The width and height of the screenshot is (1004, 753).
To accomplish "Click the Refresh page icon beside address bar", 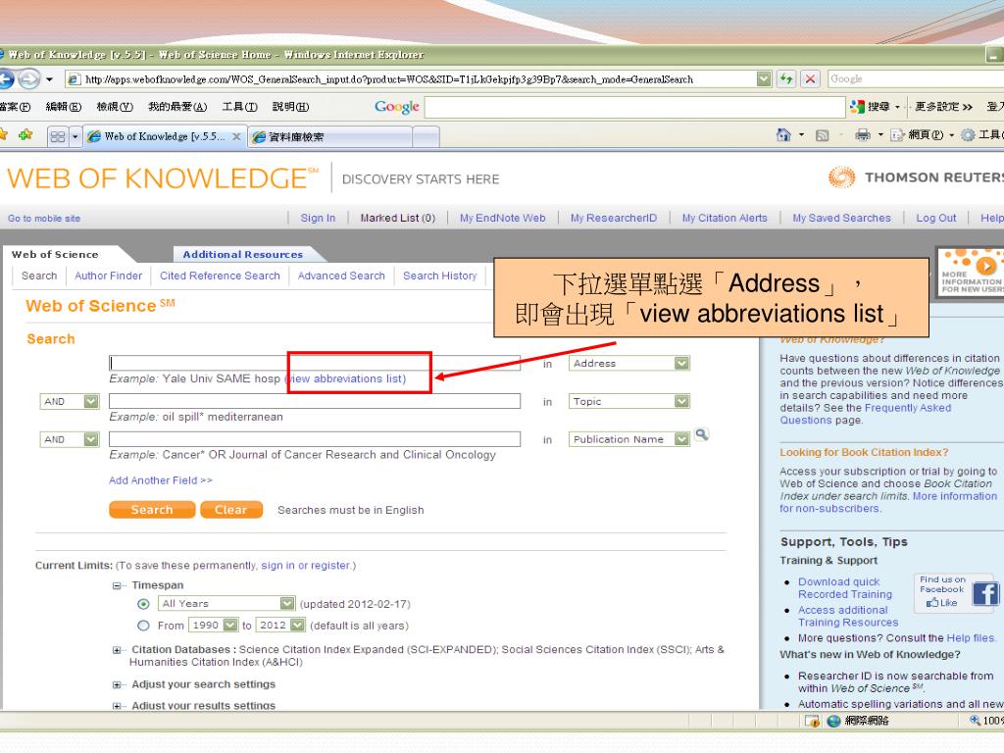I will coord(785,79).
